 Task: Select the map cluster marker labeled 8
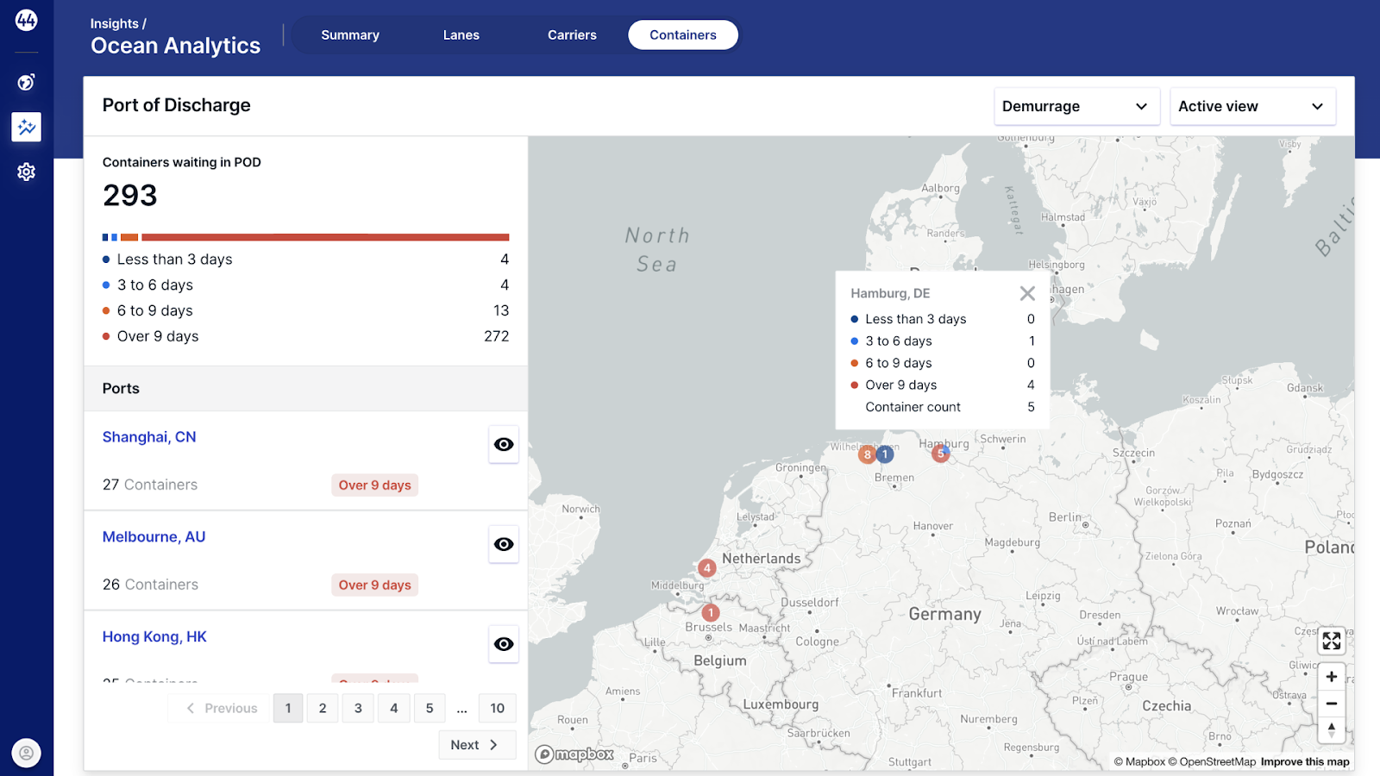(867, 454)
